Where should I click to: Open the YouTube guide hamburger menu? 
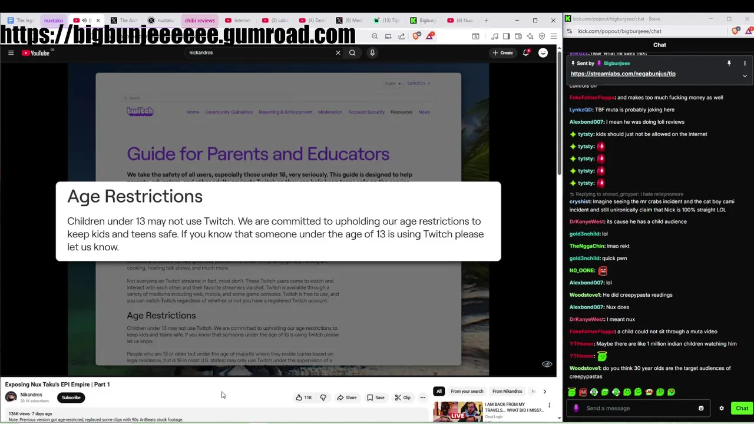pos(11,53)
